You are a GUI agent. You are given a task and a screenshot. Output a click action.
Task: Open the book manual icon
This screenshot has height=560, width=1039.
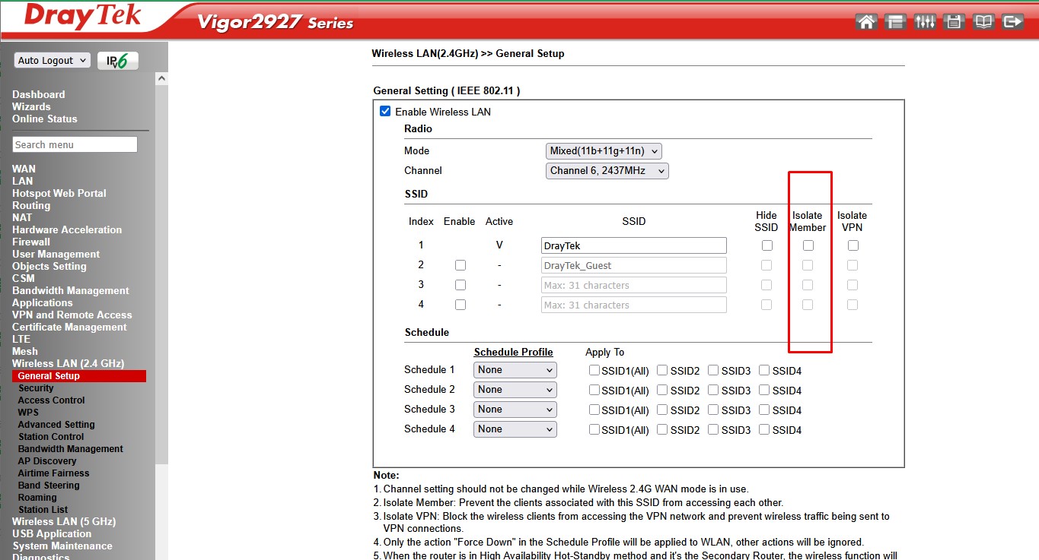coord(983,21)
